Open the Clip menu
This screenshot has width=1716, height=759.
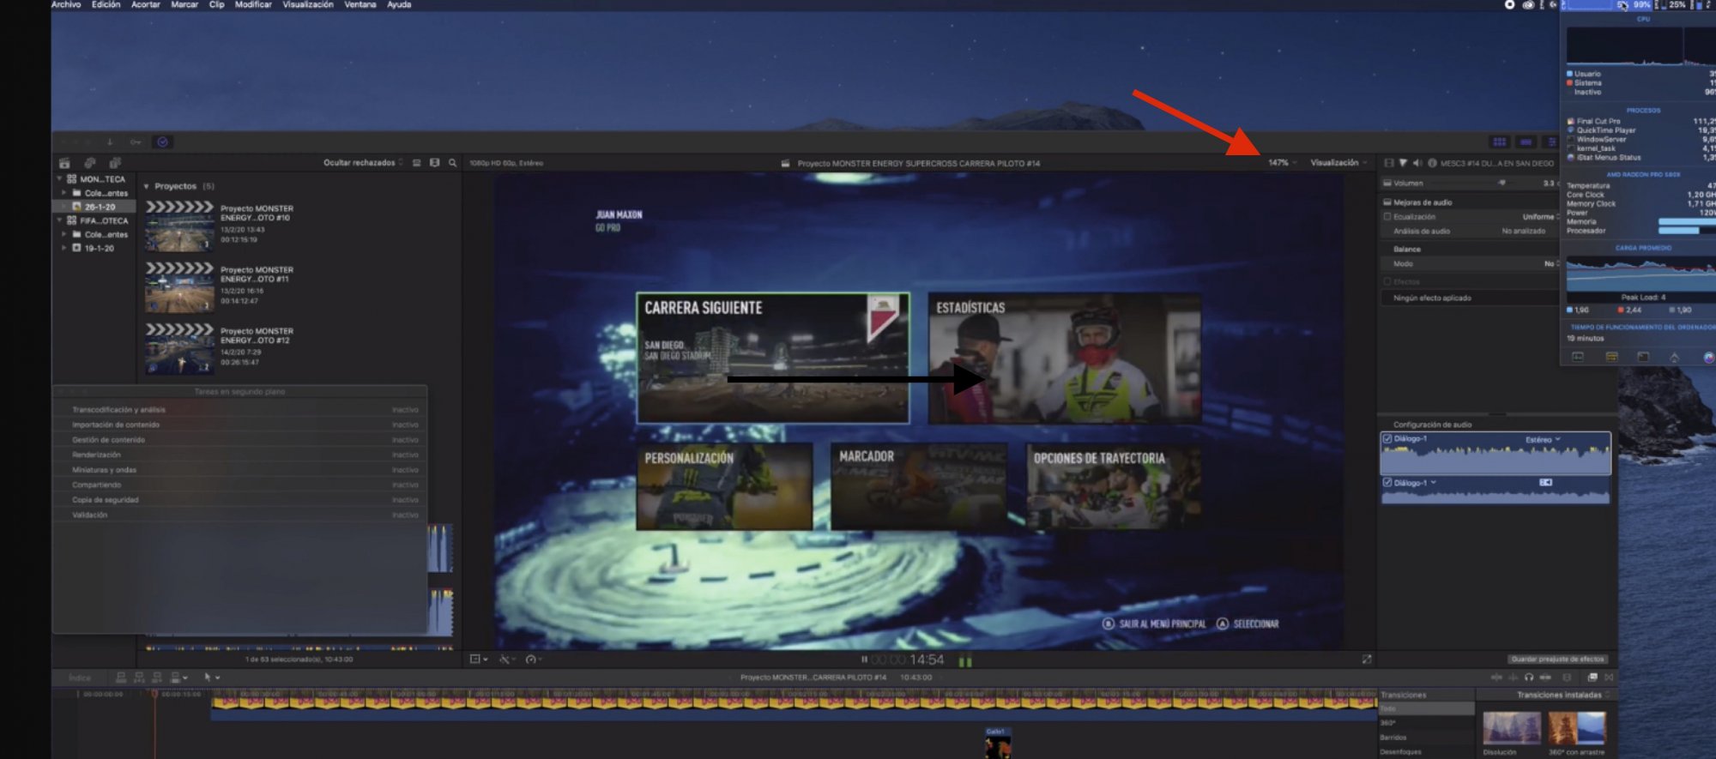216,4
